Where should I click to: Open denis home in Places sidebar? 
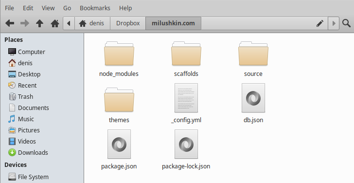tap(20, 63)
